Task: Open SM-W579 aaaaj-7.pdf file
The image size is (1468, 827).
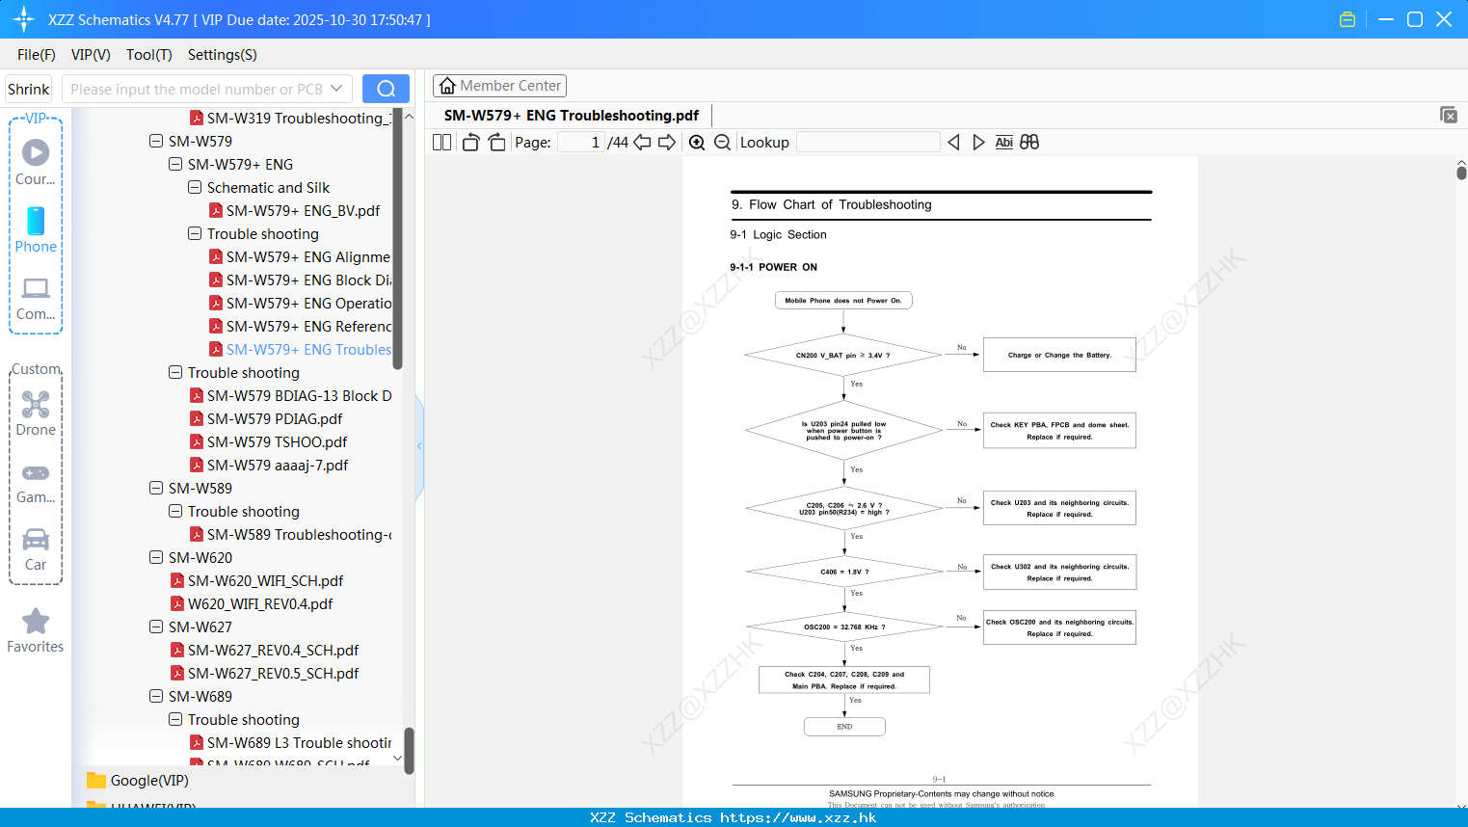Action: [278, 465]
